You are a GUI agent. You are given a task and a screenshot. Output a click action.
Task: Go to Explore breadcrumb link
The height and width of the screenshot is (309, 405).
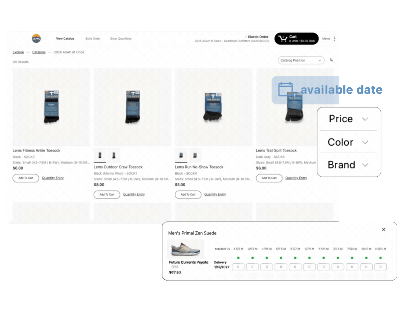click(18, 52)
